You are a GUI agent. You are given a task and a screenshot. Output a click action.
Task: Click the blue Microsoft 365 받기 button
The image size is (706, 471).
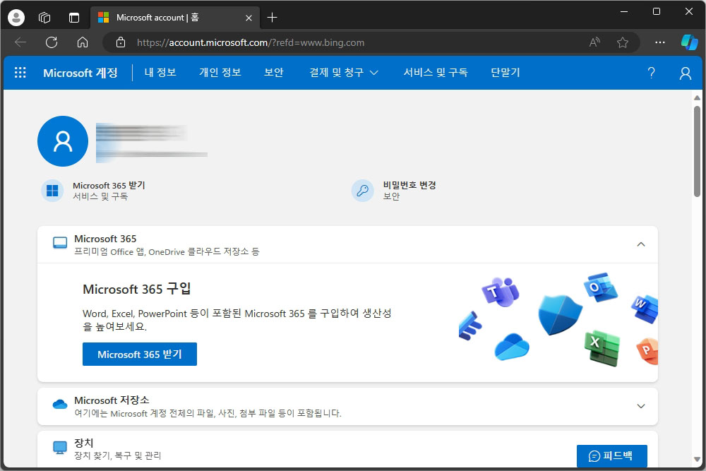pos(140,354)
